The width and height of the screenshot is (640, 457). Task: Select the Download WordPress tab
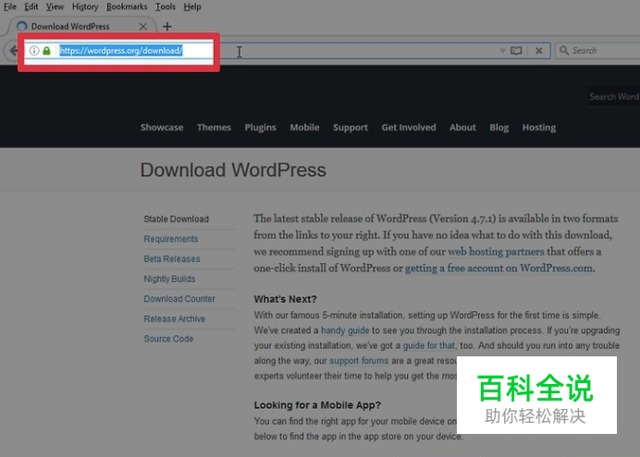(x=81, y=27)
